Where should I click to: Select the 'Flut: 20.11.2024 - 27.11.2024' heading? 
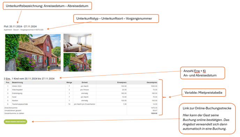(20, 26)
